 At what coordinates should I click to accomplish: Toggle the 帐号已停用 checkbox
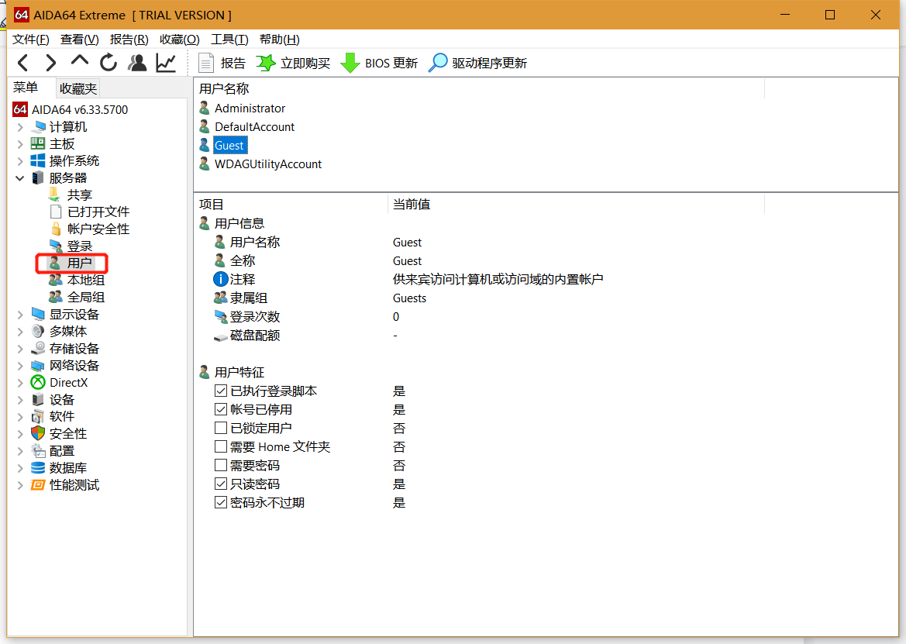pos(222,409)
